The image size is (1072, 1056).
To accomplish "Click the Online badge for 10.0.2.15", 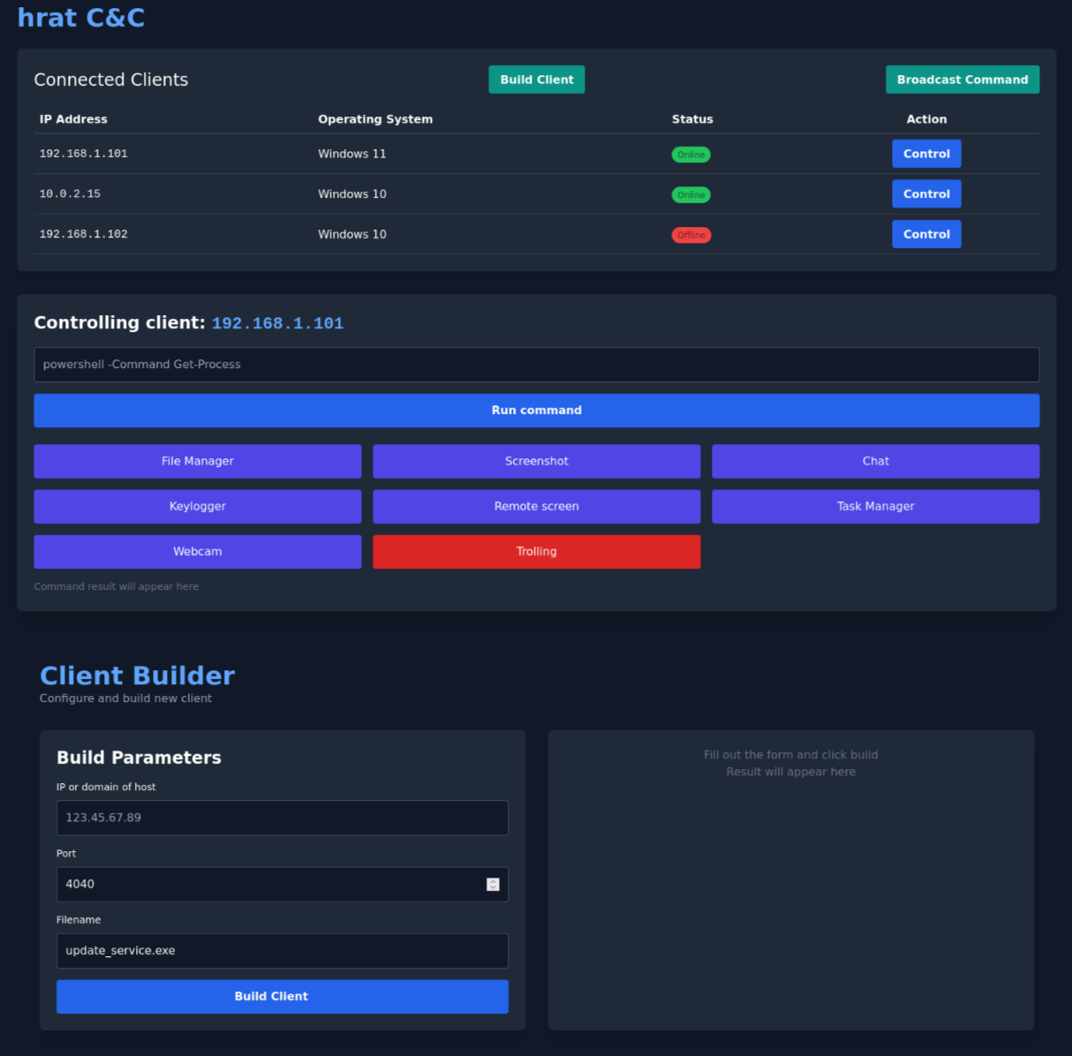I will tap(691, 194).
